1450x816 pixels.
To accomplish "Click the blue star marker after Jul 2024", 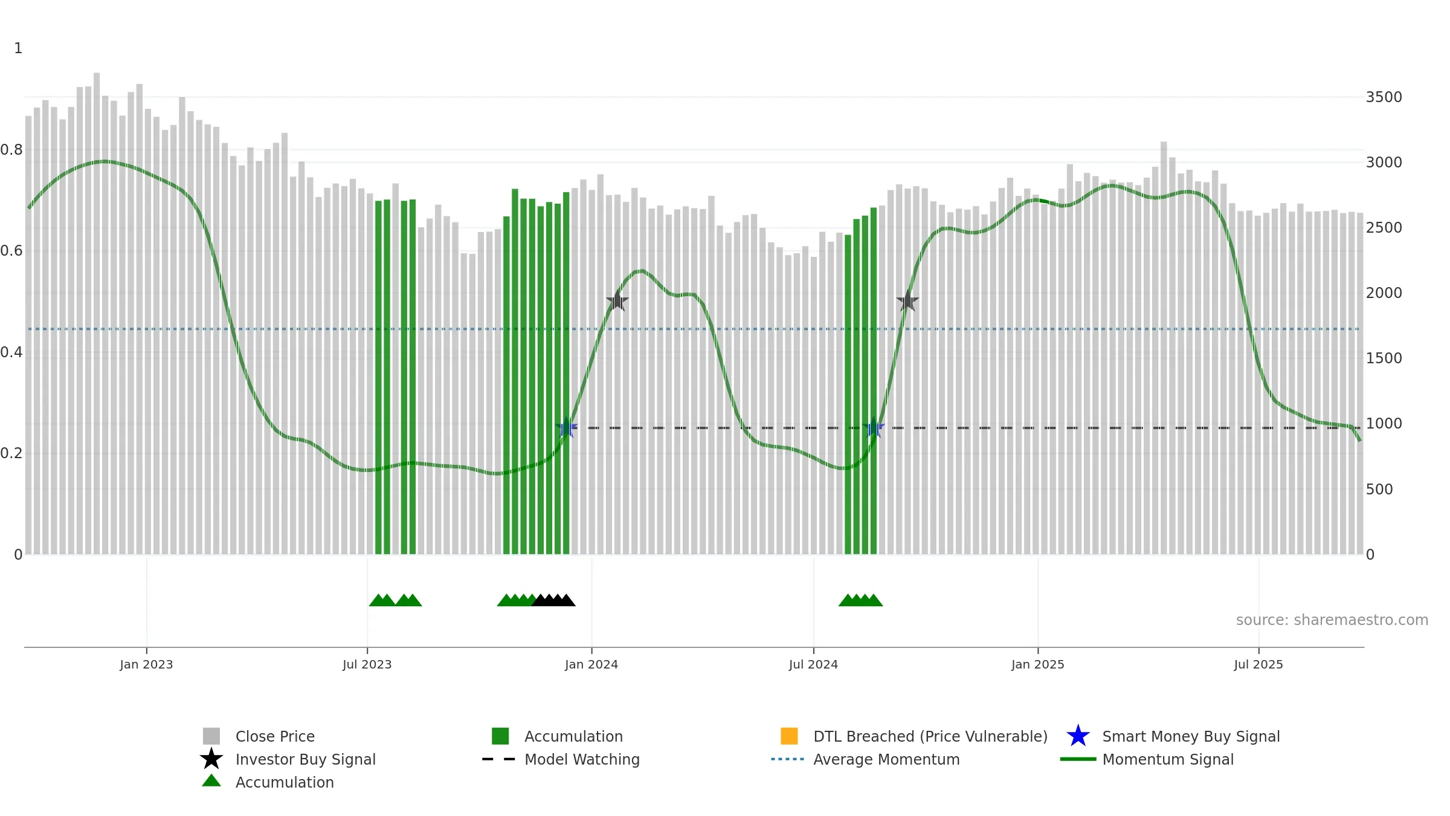I will [874, 428].
